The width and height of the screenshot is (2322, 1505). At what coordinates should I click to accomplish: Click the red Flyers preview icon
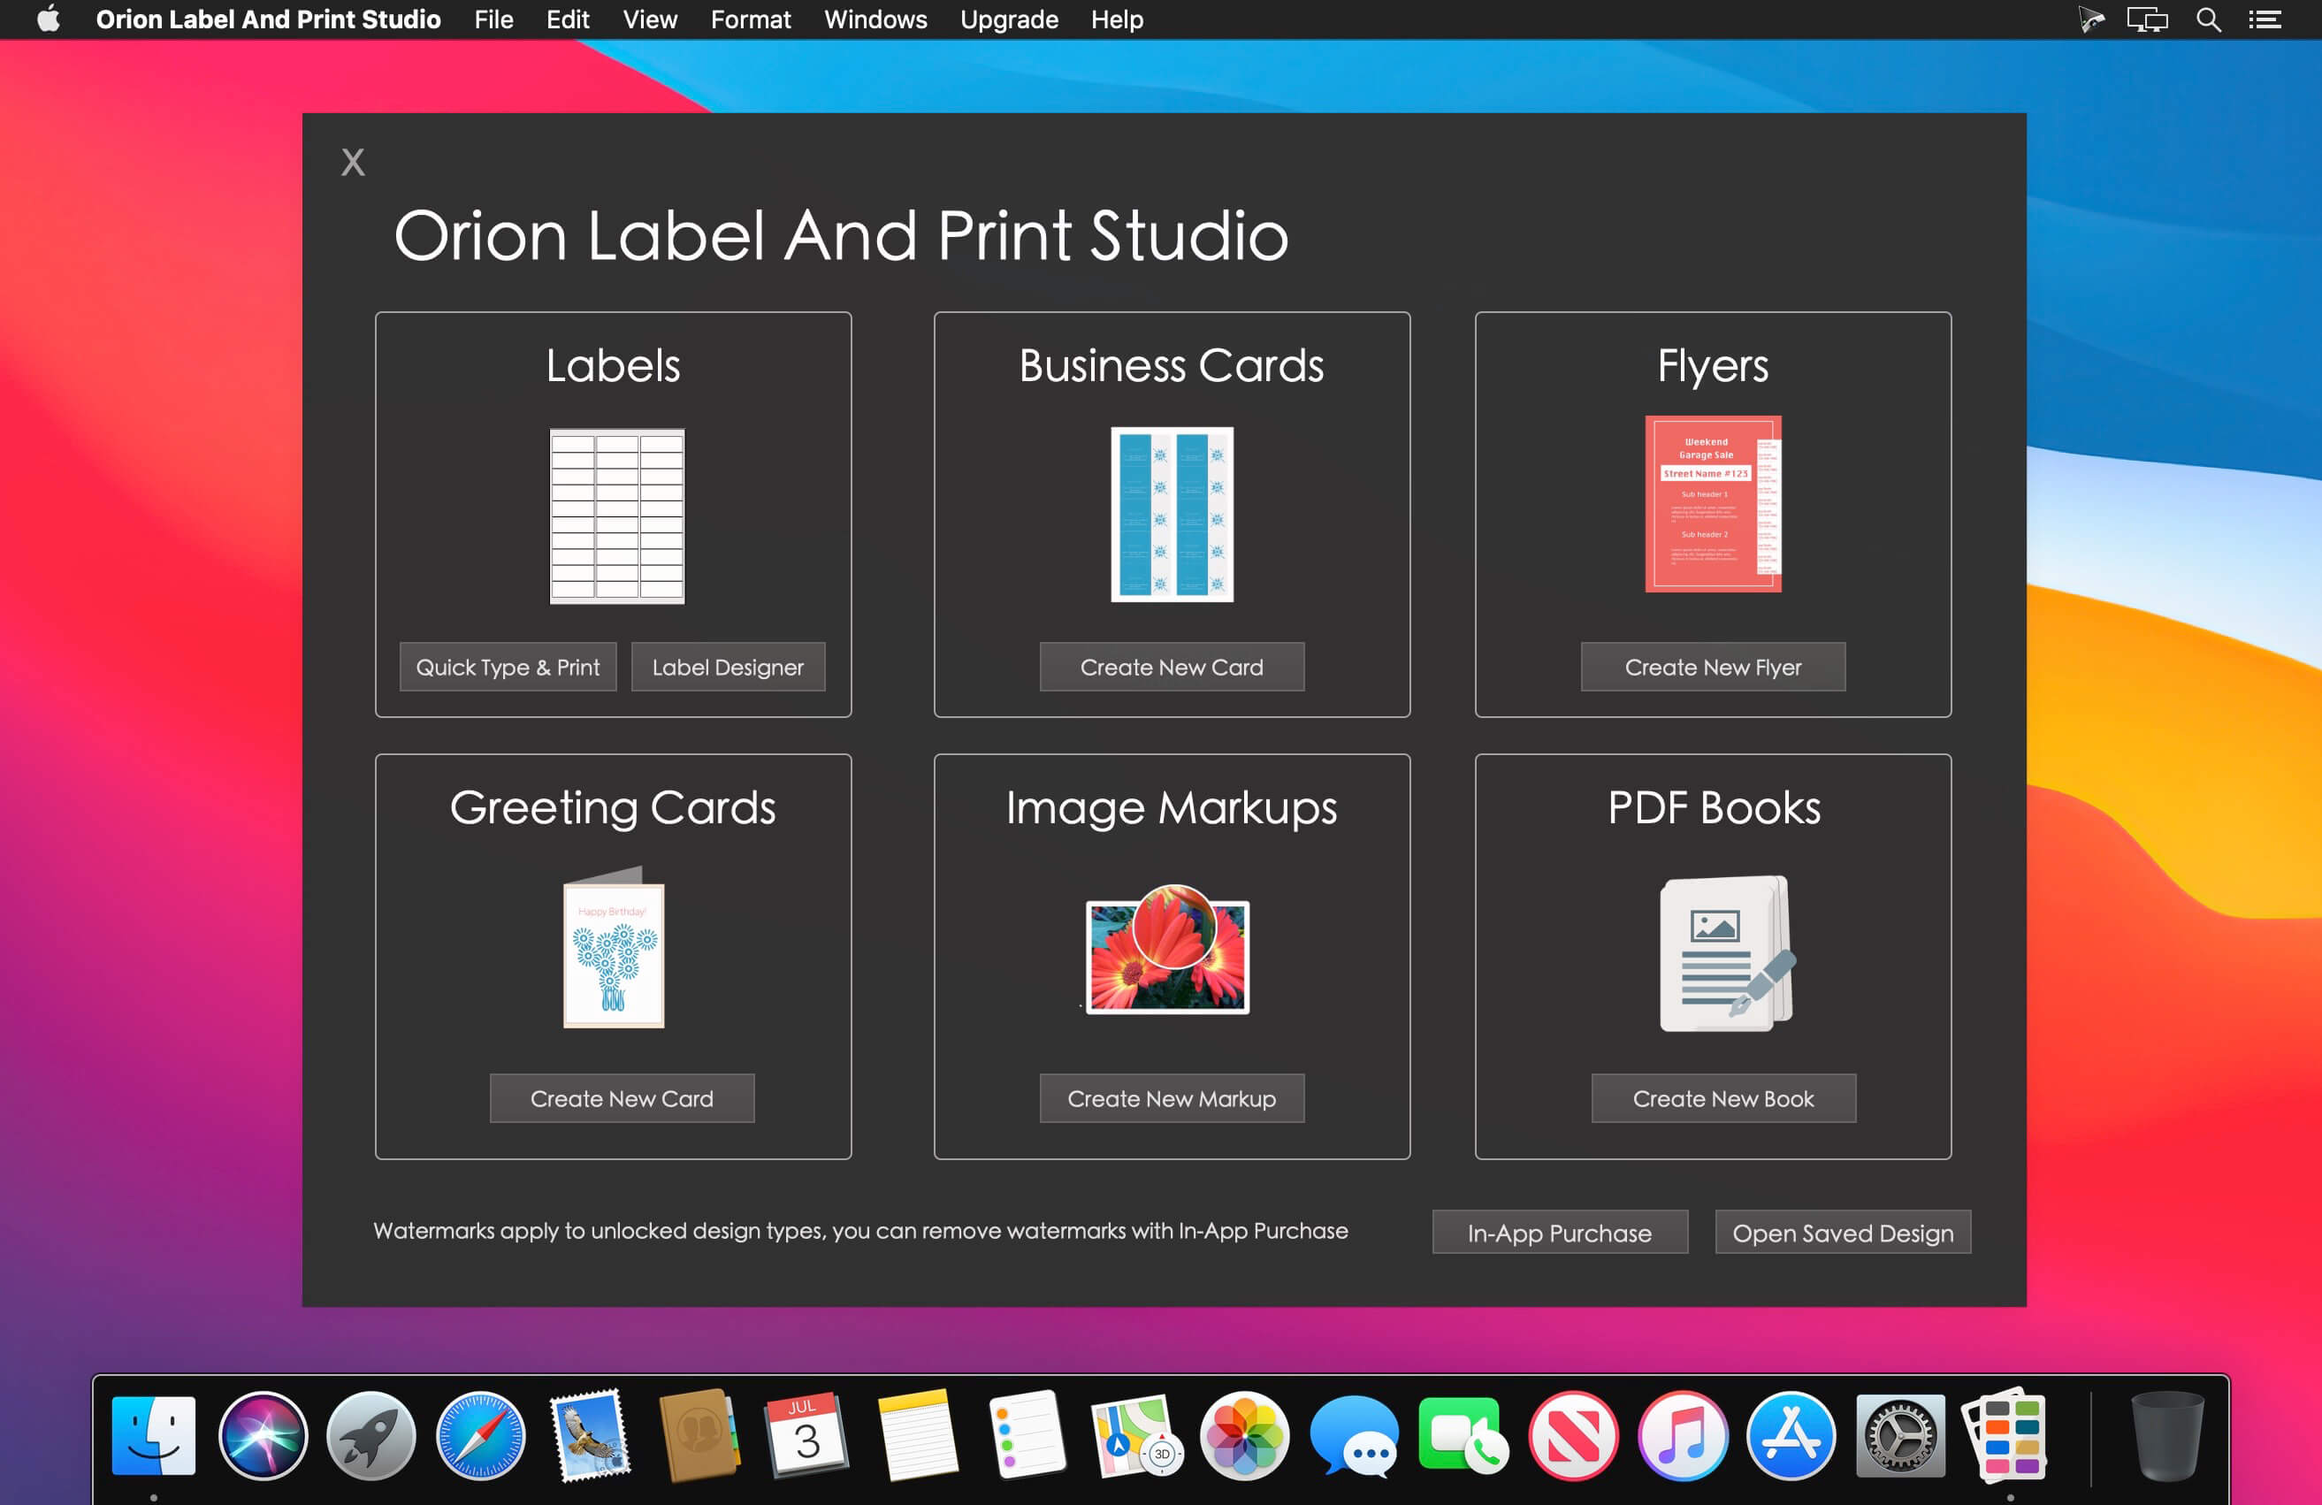coord(1714,504)
